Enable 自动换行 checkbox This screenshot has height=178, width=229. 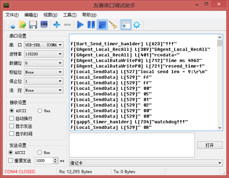[x=21, y=119]
